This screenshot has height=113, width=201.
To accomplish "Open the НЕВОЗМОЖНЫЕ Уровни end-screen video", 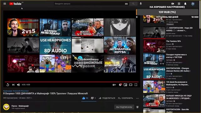I will click(x=88, y=63).
